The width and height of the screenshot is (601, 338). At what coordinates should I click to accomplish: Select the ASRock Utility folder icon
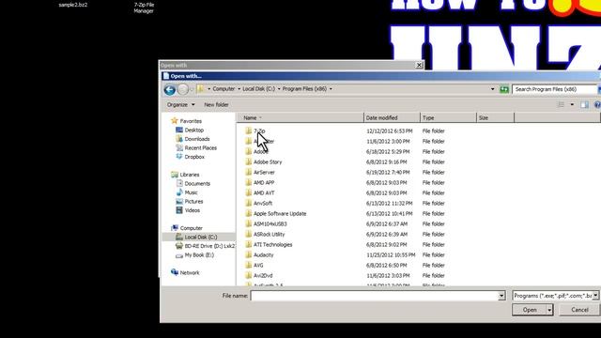(x=248, y=235)
